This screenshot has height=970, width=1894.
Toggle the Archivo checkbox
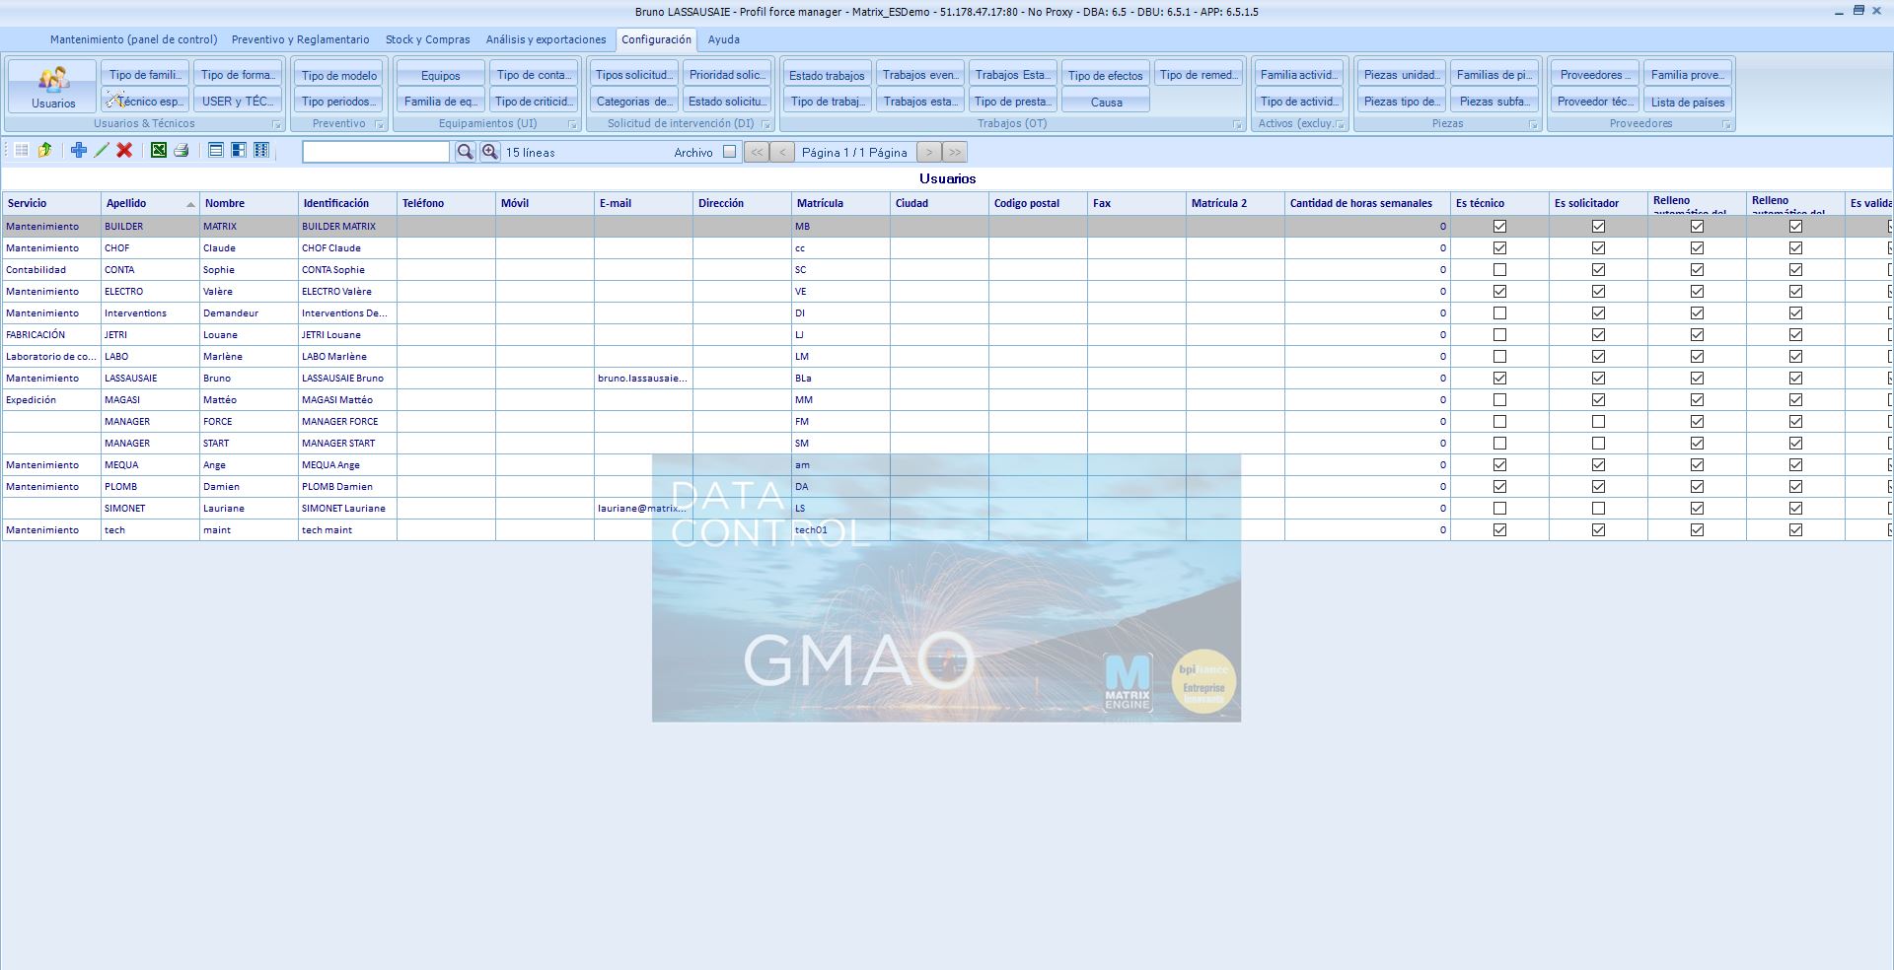click(x=729, y=152)
